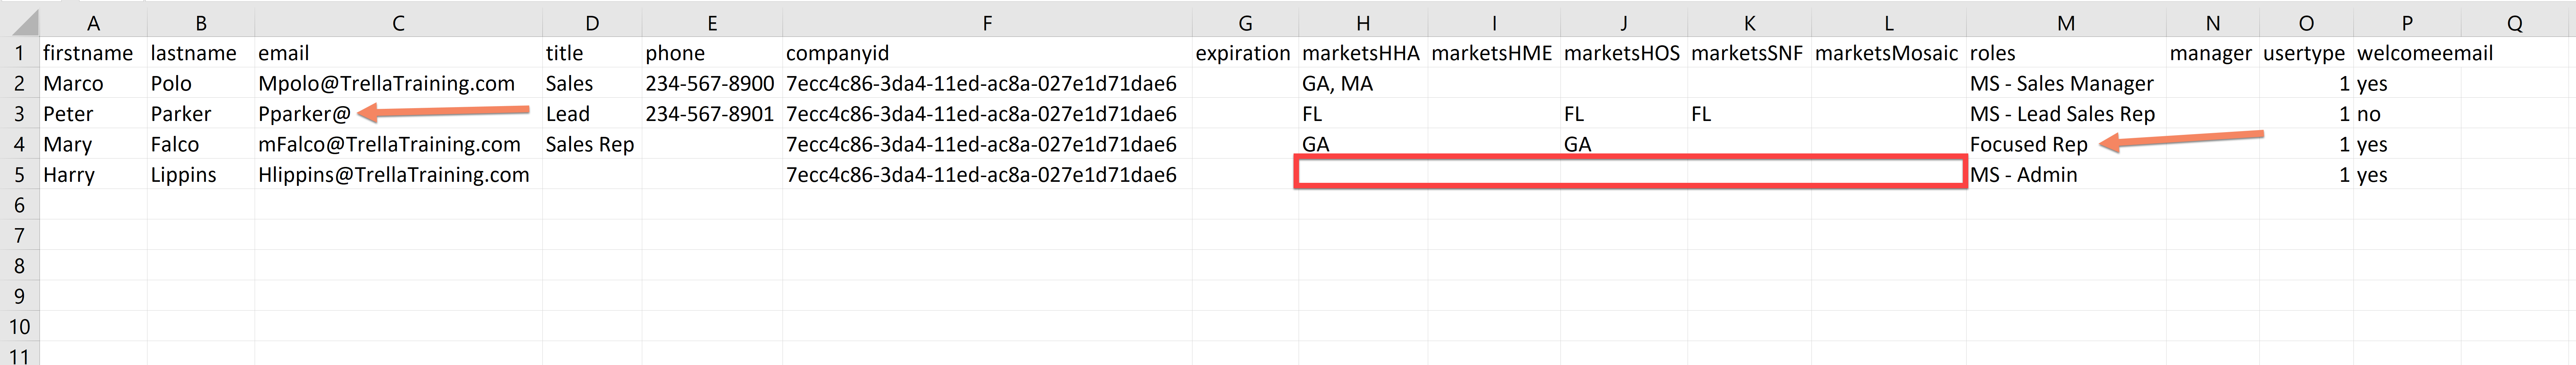
Task: Click the 'marketsMosaic' header cell
Action: tap(1889, 53)
